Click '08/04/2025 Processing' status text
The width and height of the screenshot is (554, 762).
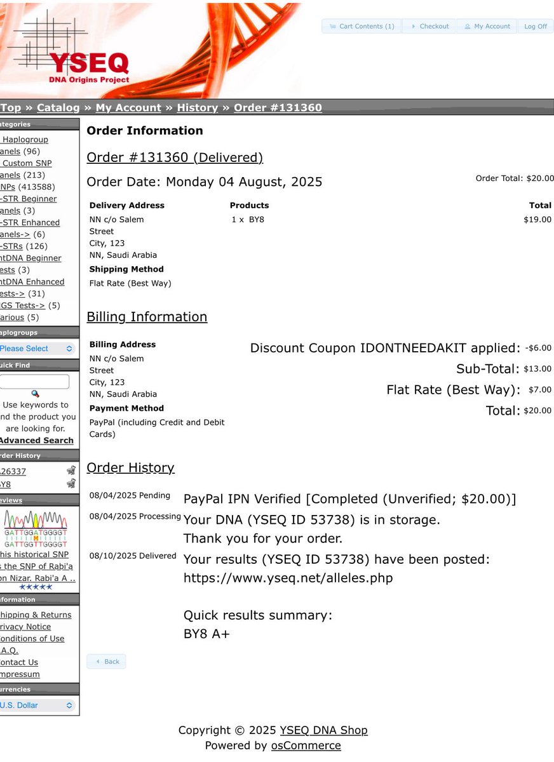tap(135, 516)
